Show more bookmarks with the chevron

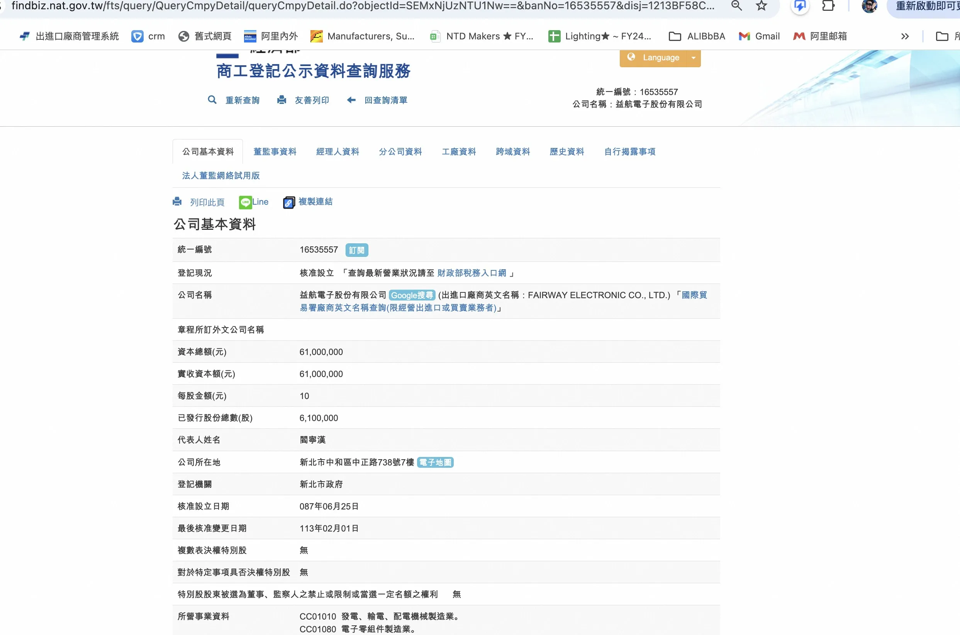905,36
